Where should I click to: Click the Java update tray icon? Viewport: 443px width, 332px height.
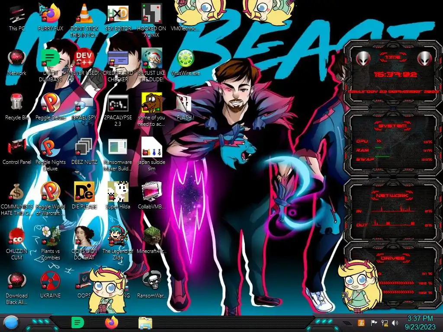pos(361,322)
